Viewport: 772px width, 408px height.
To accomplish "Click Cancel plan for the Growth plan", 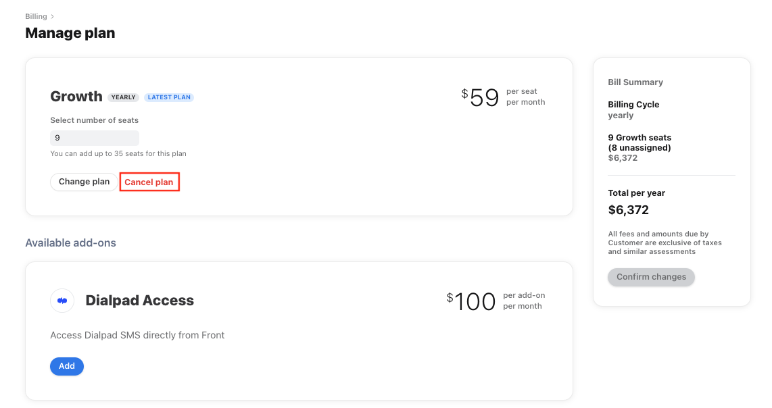I will [149, 182].
